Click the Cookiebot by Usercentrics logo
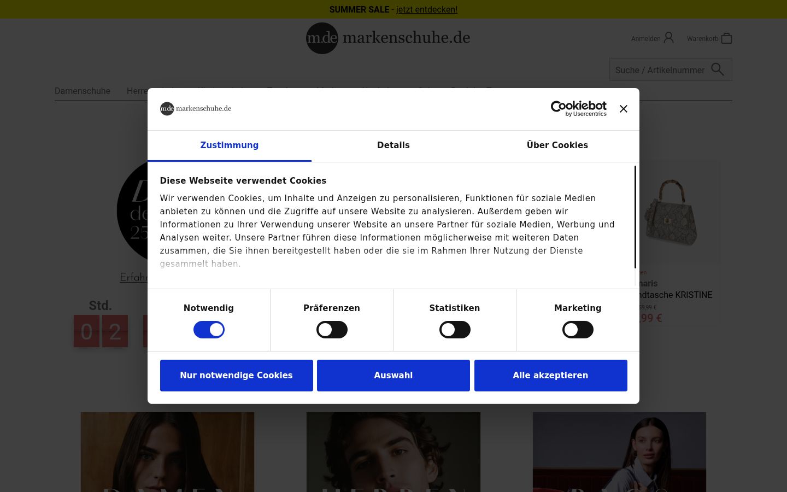 coord(578,108)
